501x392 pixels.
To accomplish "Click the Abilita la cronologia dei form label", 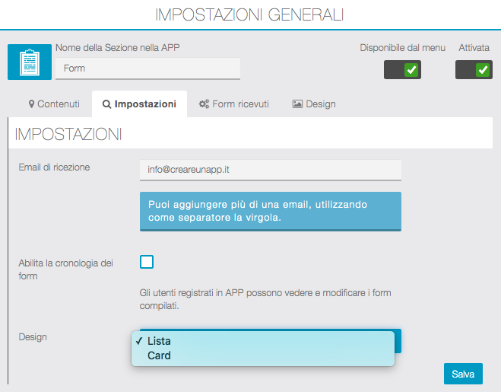I will [65, 269].
